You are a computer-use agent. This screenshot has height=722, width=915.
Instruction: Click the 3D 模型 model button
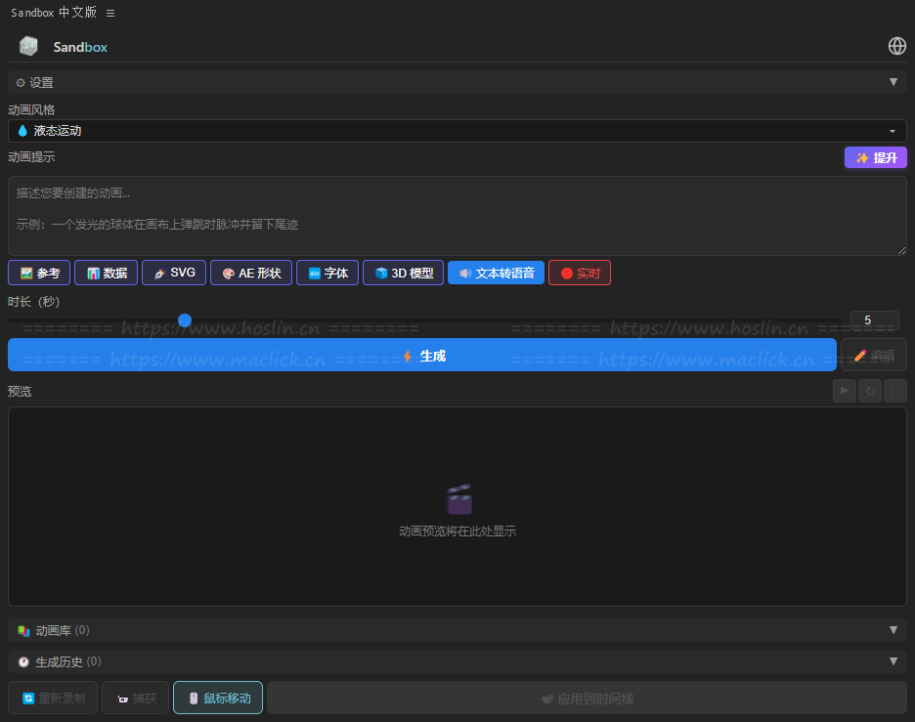403,273
